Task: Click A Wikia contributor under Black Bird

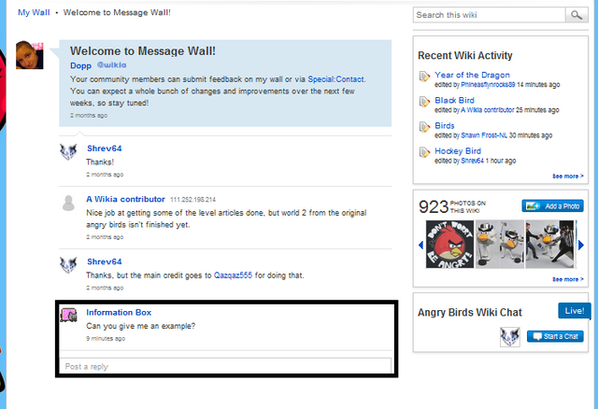Action: (488, 110)
